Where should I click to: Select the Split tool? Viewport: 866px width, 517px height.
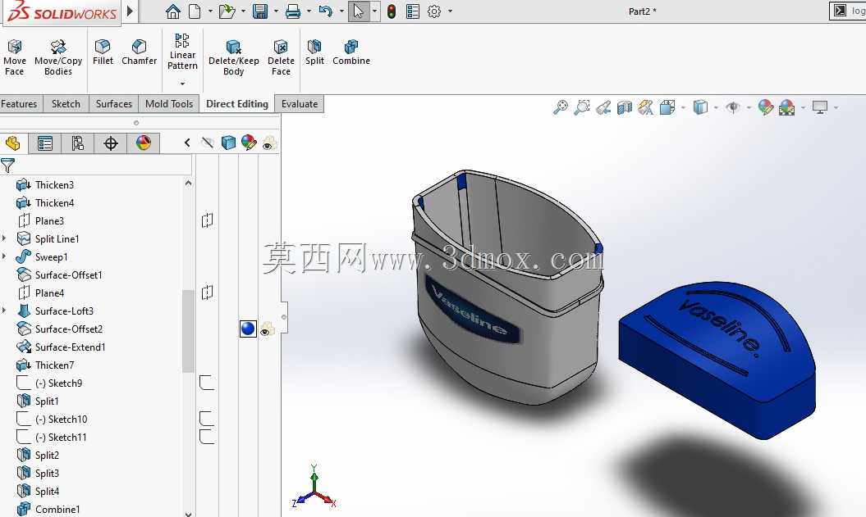coord(314,52)
